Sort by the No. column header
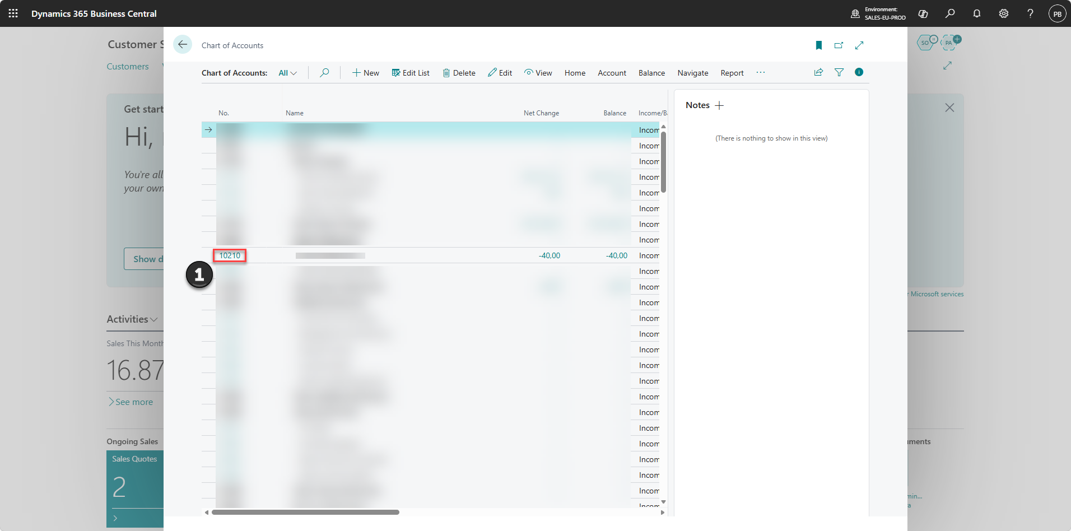Viewport: 1071px width, 531px height. pos(223,113)
